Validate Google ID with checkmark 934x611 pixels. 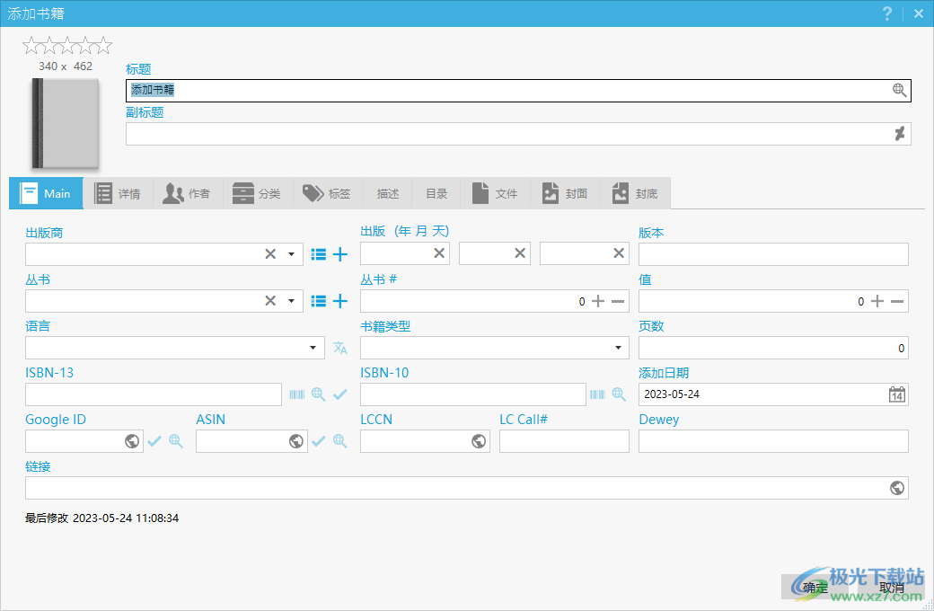154,441
